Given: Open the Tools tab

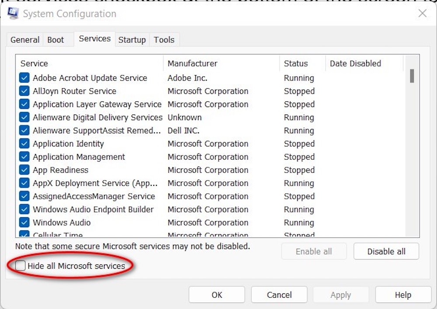Looking at the screenshot, I should (x=164, y=39).
